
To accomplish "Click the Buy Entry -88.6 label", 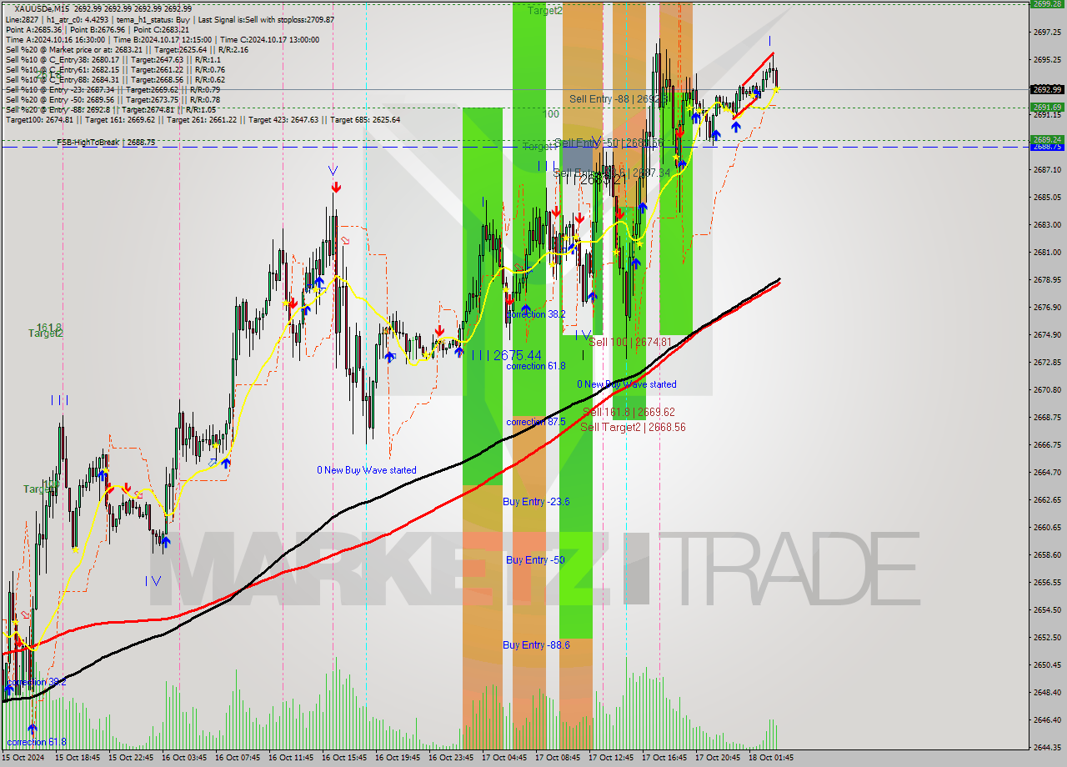I will [x=536, y=645].
